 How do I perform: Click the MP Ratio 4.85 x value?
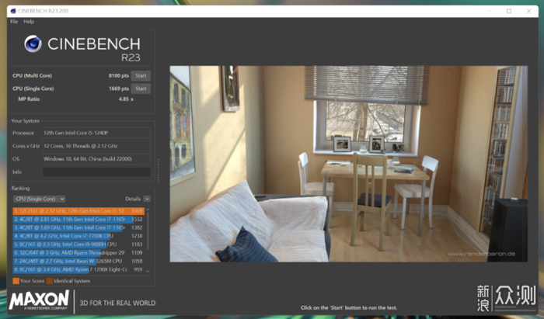pyautogui.click(x=126, y=99)
